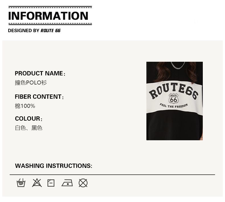
Task: Select the COLOUR label
Action: pyautogui.click(x=28, y=119)
